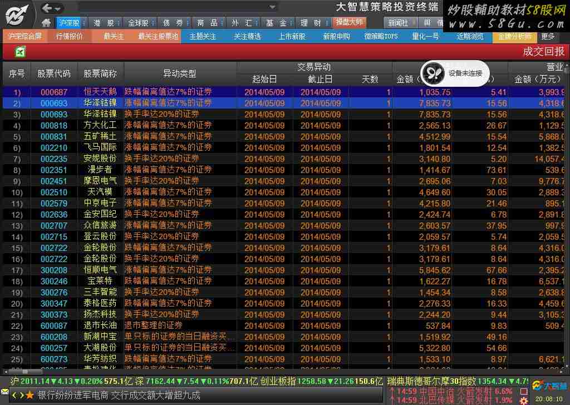Image resolution: width=570 pixels, height=405 pixels.
Task: Click the Dazhihui logo icon at top-left
Action: click(x=17, y=16)
